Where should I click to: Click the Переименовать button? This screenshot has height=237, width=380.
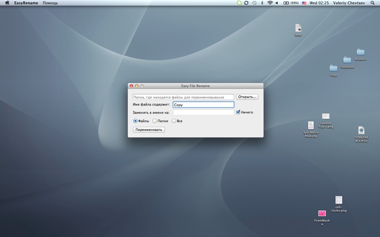[x=149, y=129]
